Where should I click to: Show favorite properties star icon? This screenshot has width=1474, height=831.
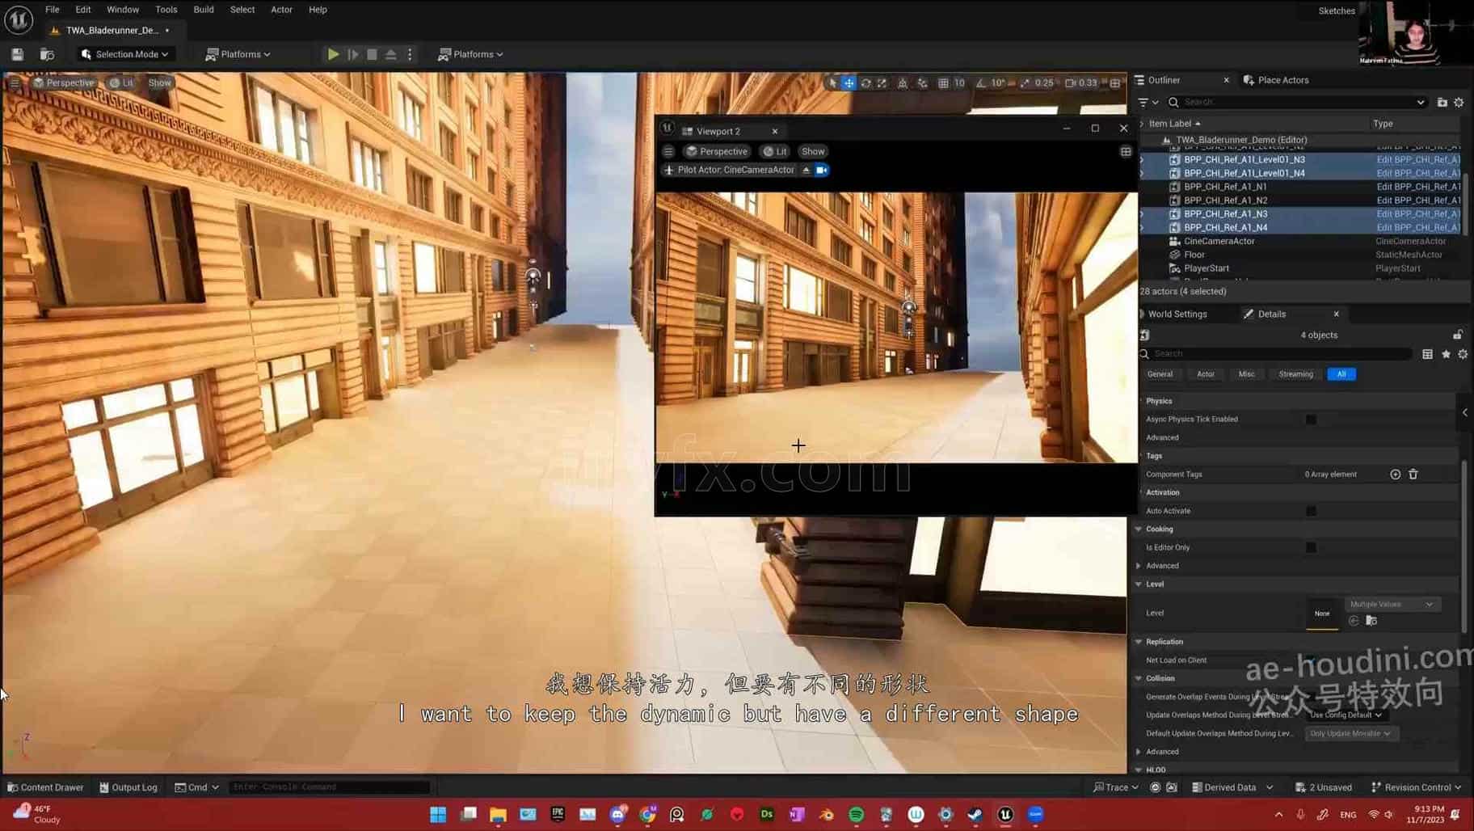coord(1446,354)
